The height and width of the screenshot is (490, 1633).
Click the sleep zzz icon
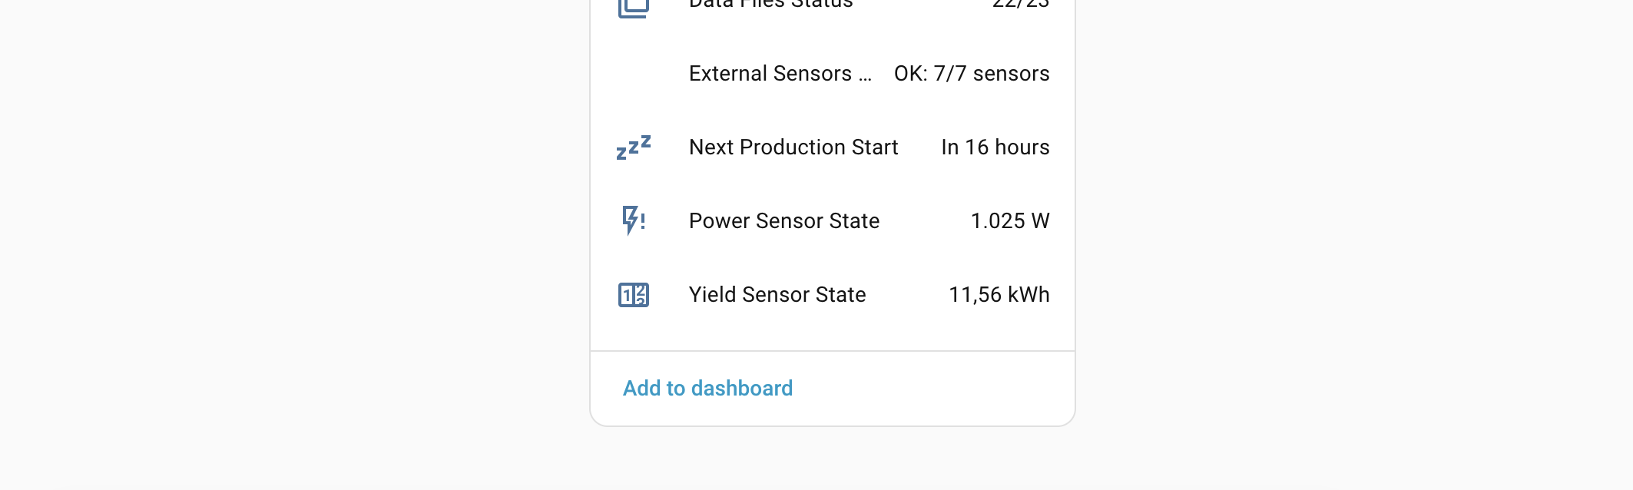coord(634,147)
